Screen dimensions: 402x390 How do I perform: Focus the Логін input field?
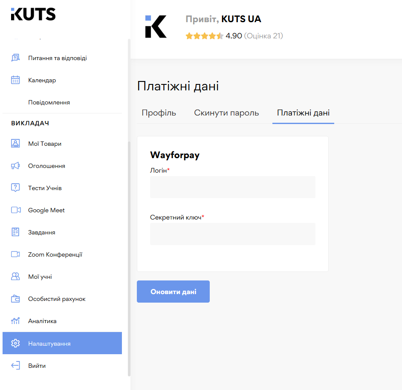click(x=232, y=187)
